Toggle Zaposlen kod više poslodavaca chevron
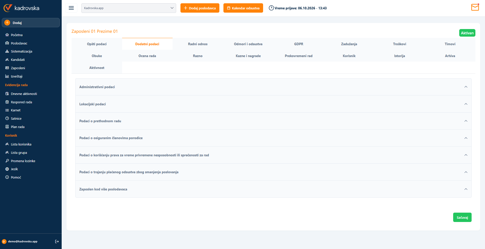 pos(466,189)
